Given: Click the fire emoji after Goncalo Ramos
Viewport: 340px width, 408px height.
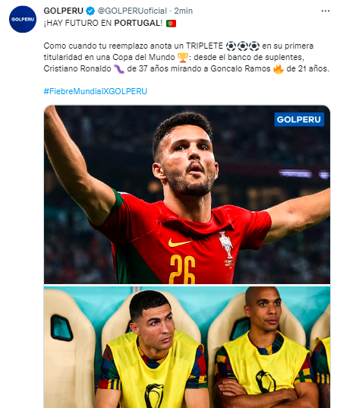Looking at the screenshot, I should pos(279,69).
